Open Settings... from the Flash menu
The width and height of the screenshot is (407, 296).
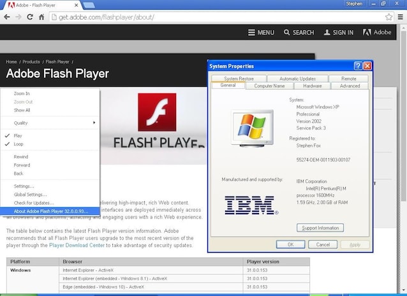click(x=50, y=186)
